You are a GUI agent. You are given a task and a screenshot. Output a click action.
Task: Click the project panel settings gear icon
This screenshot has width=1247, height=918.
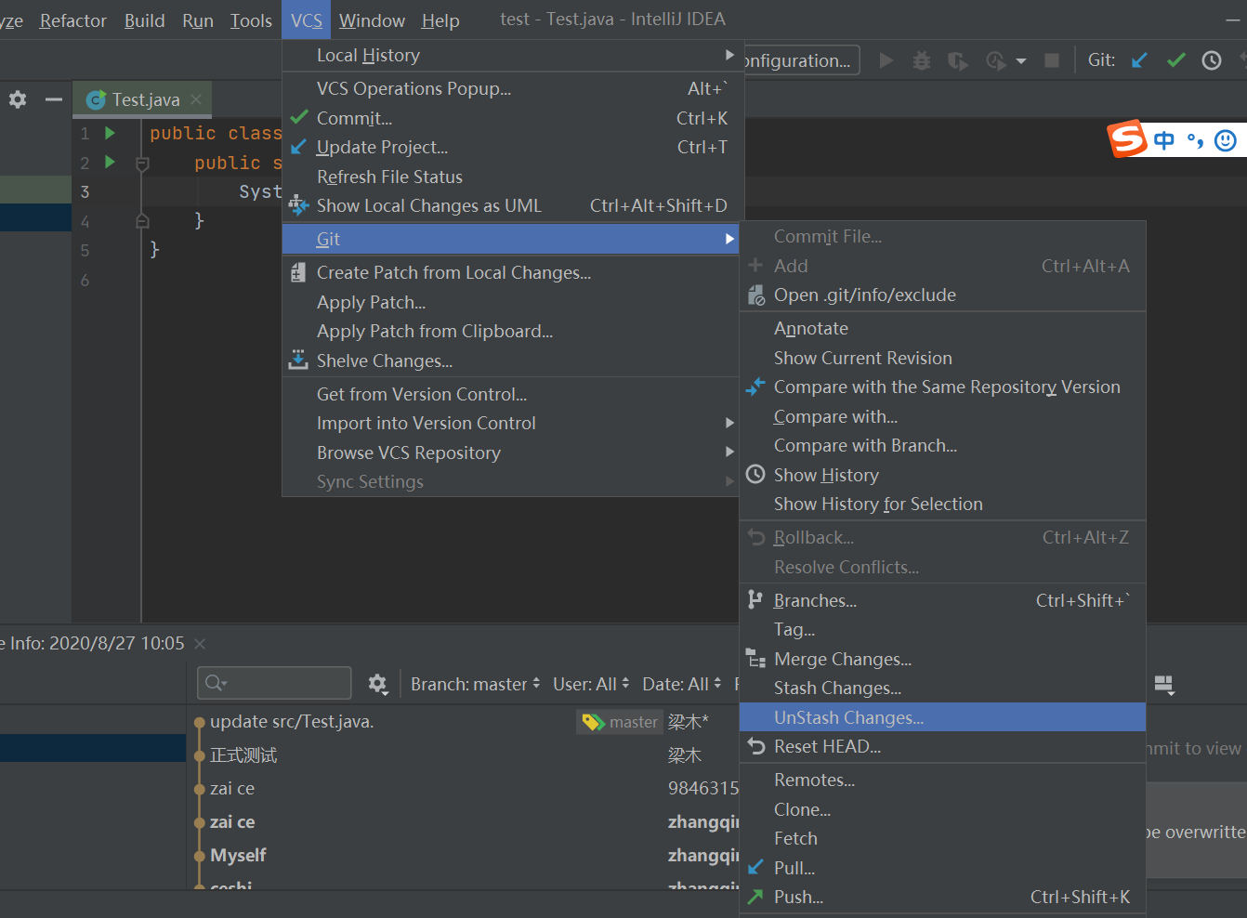[x=18, y=99]
